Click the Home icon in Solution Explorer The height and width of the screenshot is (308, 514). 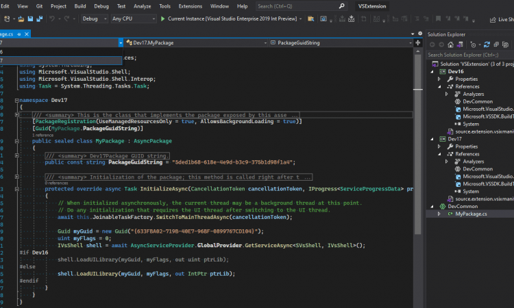pyautogui.click(x=451, y=44)
